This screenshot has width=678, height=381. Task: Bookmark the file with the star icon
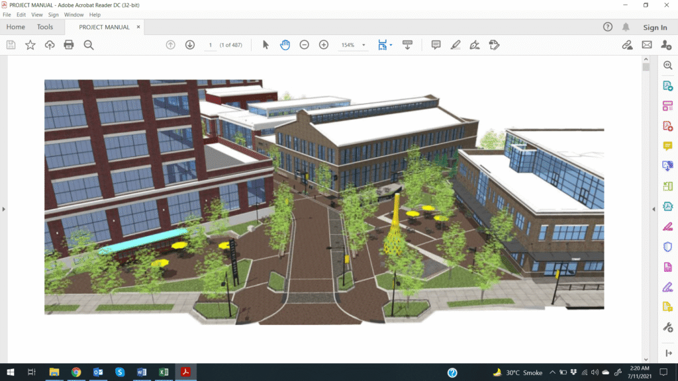[30, 45]
